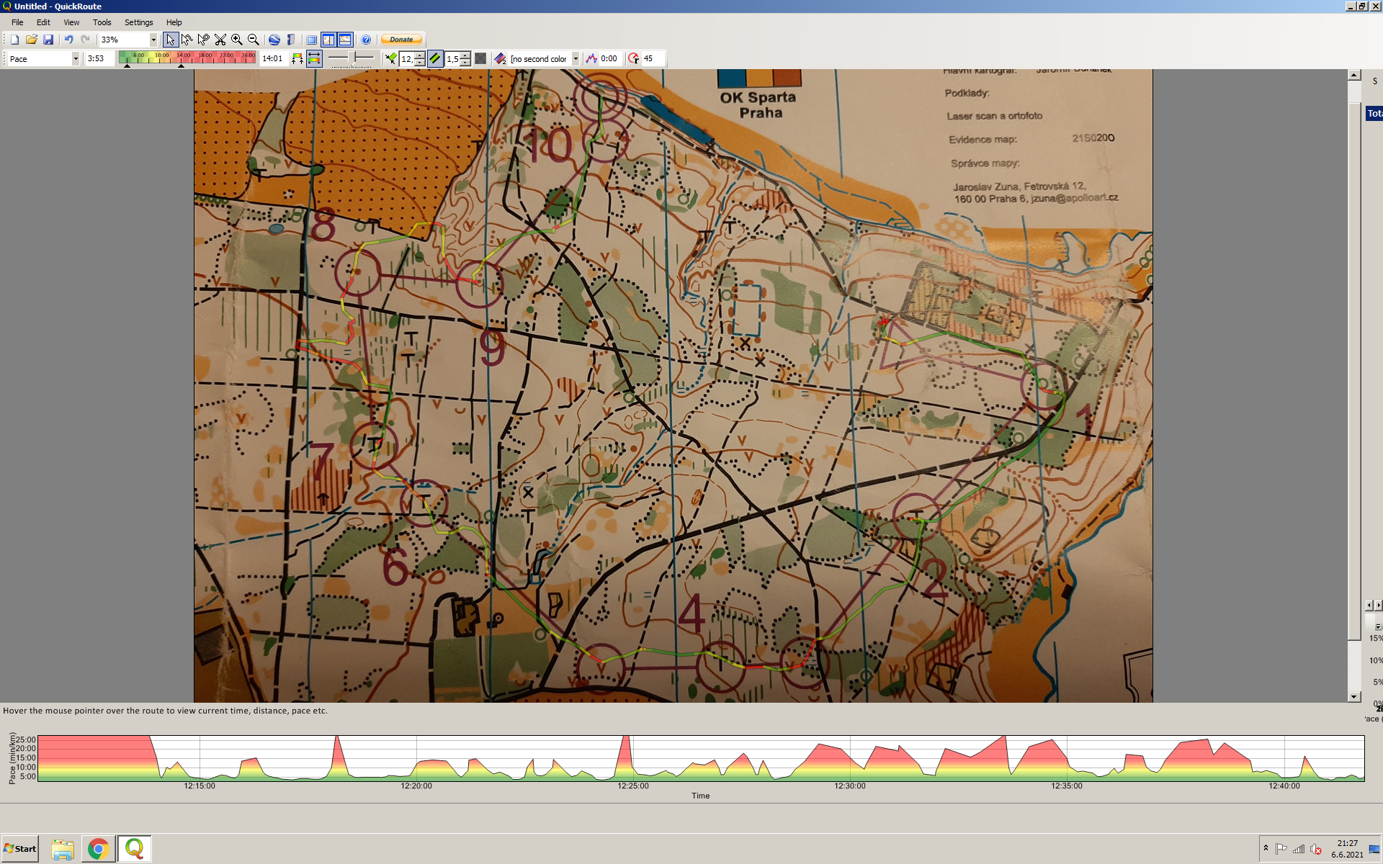Save the document with floppy icon

[x=48, y=40]
